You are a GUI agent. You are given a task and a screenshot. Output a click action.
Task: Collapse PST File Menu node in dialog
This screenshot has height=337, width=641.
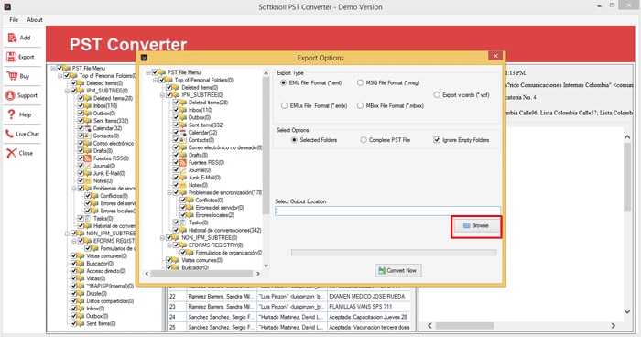click(148, 72)
